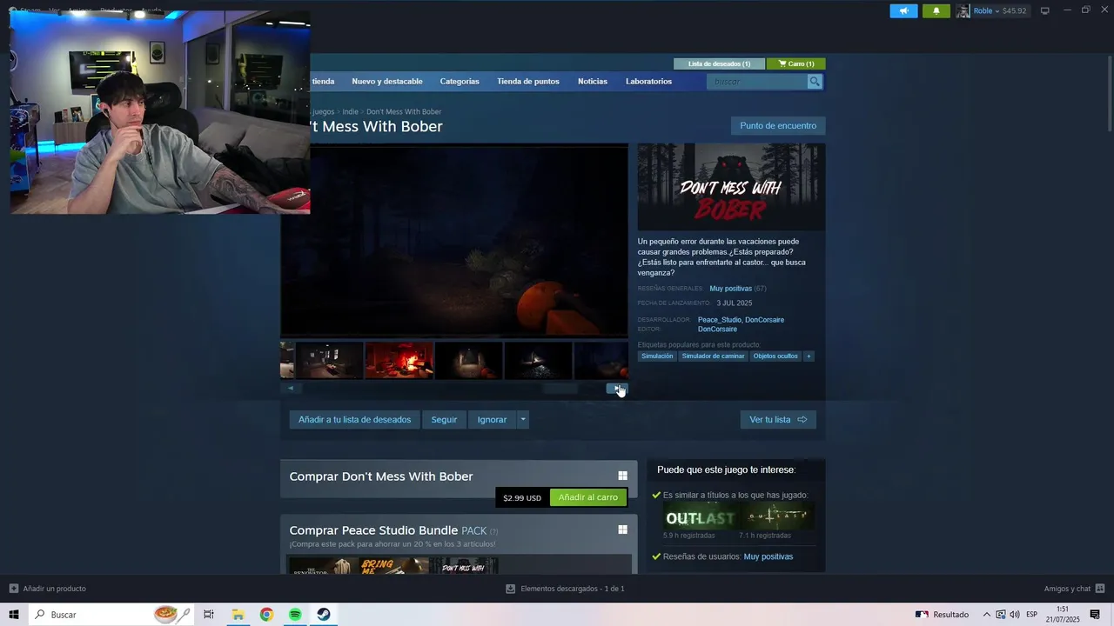
Task: Open 'Muy positivas' general reviews link
Action: pos(730,289)
